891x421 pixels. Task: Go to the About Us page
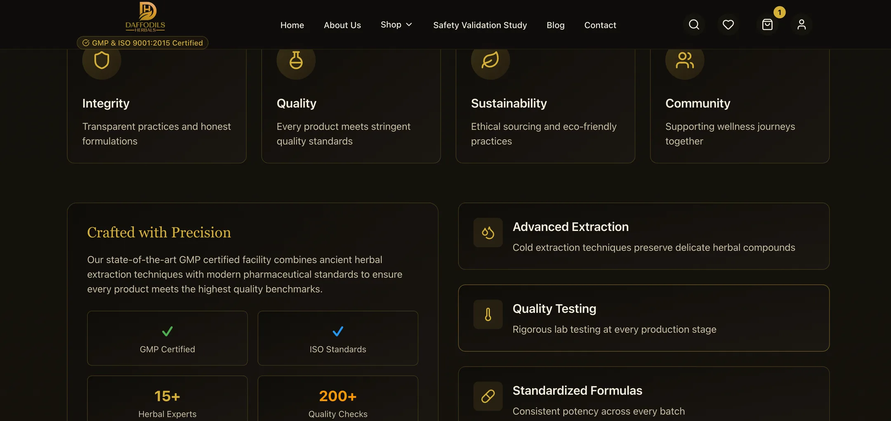342,25
